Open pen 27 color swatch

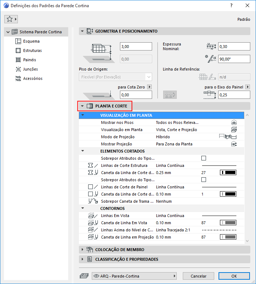click(228, 173)
